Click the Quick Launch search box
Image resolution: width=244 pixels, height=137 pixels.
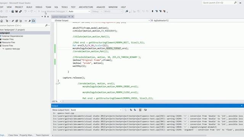(x=218, y=3)
